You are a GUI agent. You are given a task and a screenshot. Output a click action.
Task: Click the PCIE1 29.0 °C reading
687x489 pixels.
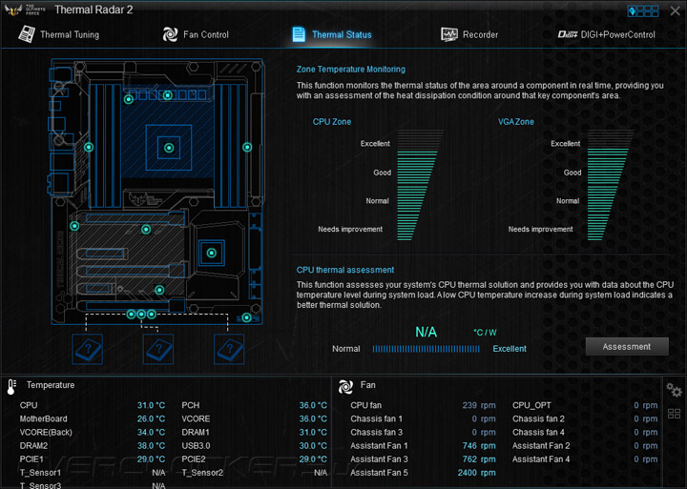[151, 459]
